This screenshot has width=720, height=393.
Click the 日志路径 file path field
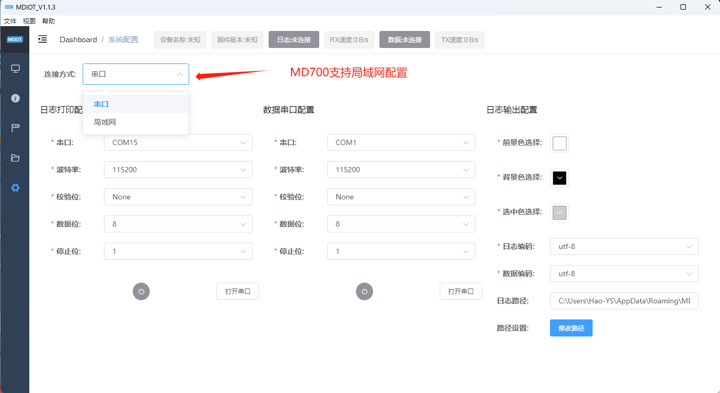(x=624, y=301)
